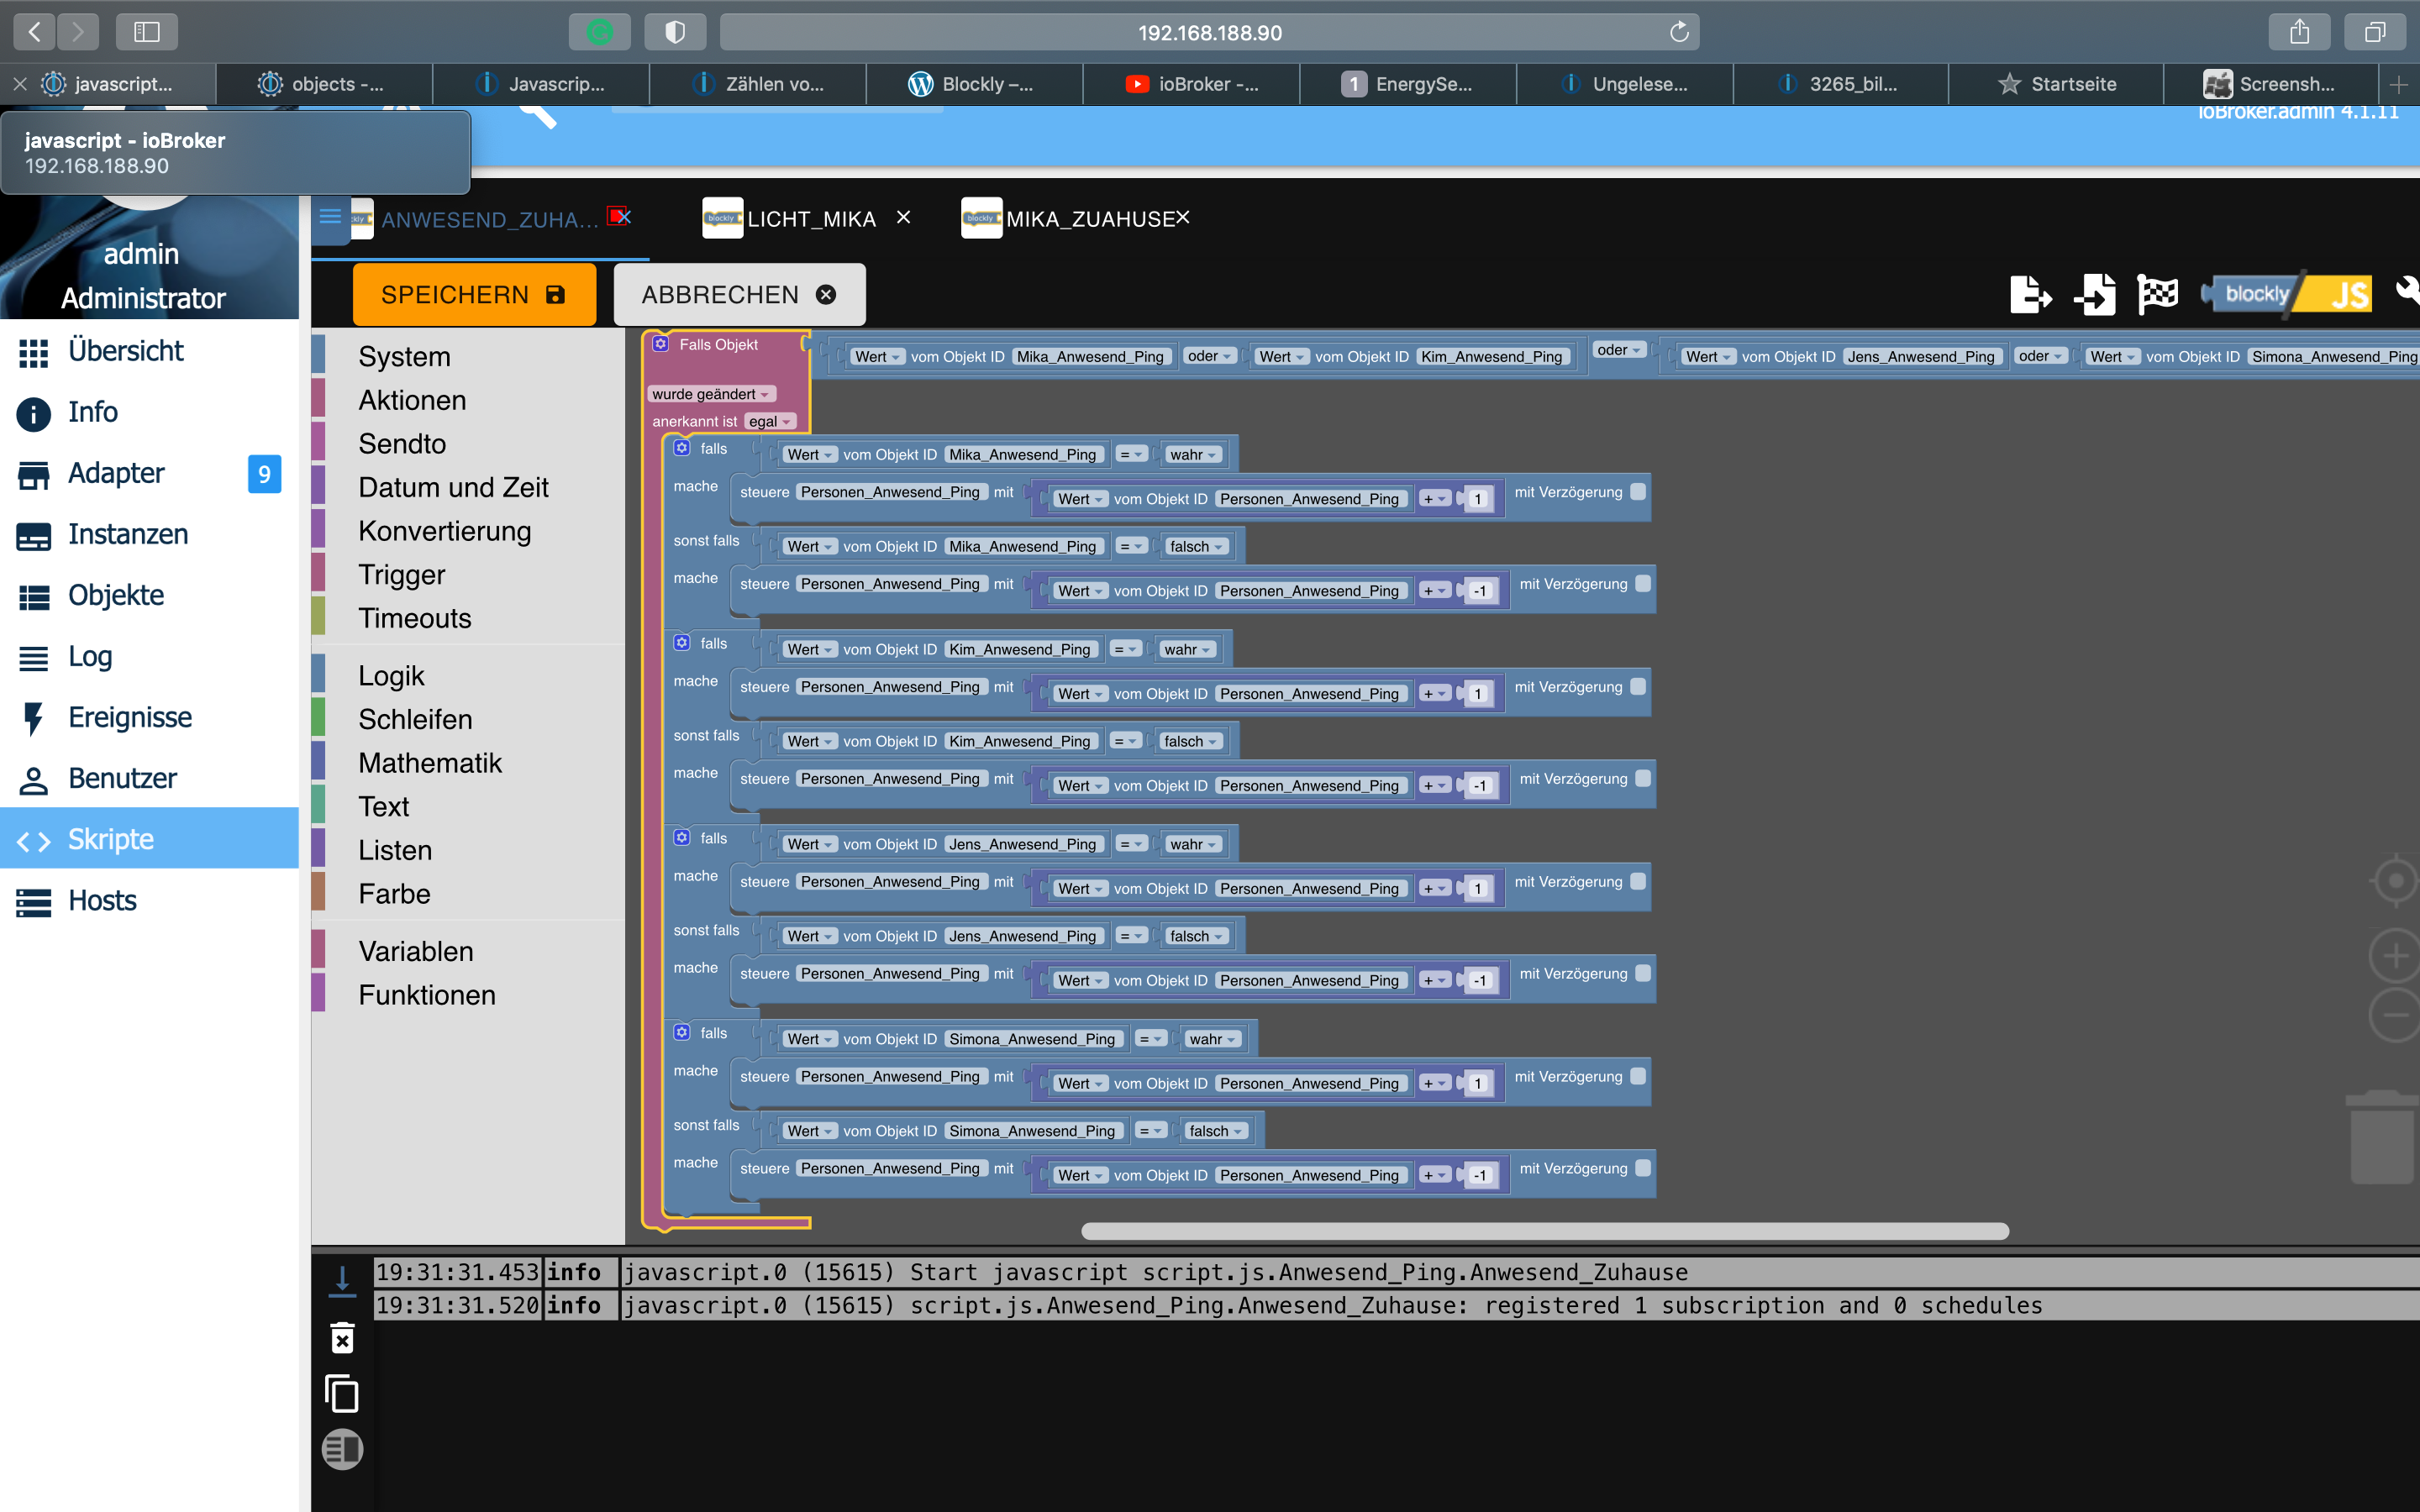2420x1512 pixels.
Task: Click the export blocks icon
Action: [x=2030, y=294]
